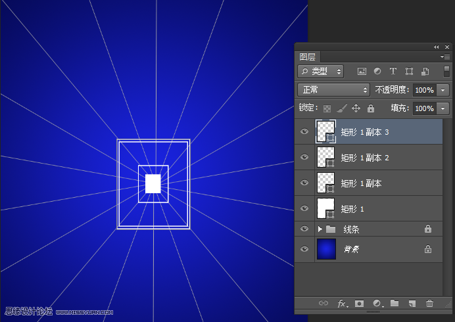Open Layers panel flyout menu
Screen dimensions: 455x322
coord(445,57)
